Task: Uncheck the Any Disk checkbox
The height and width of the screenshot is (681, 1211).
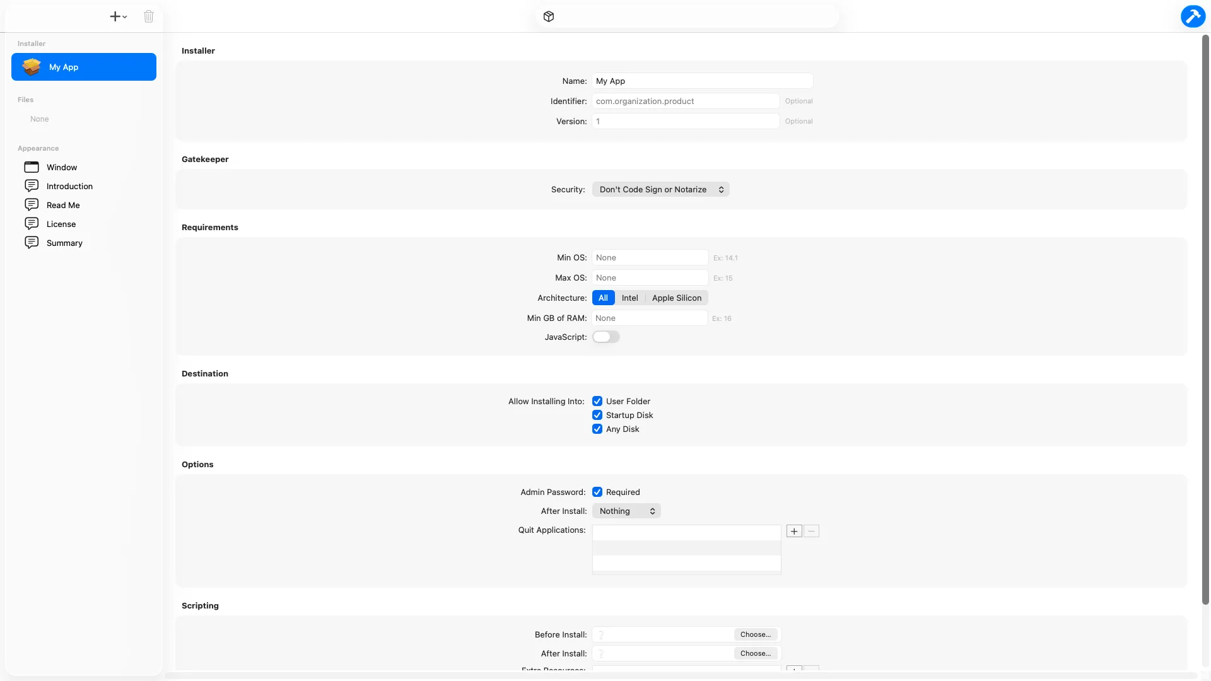Action: click(x=597, y=429)
